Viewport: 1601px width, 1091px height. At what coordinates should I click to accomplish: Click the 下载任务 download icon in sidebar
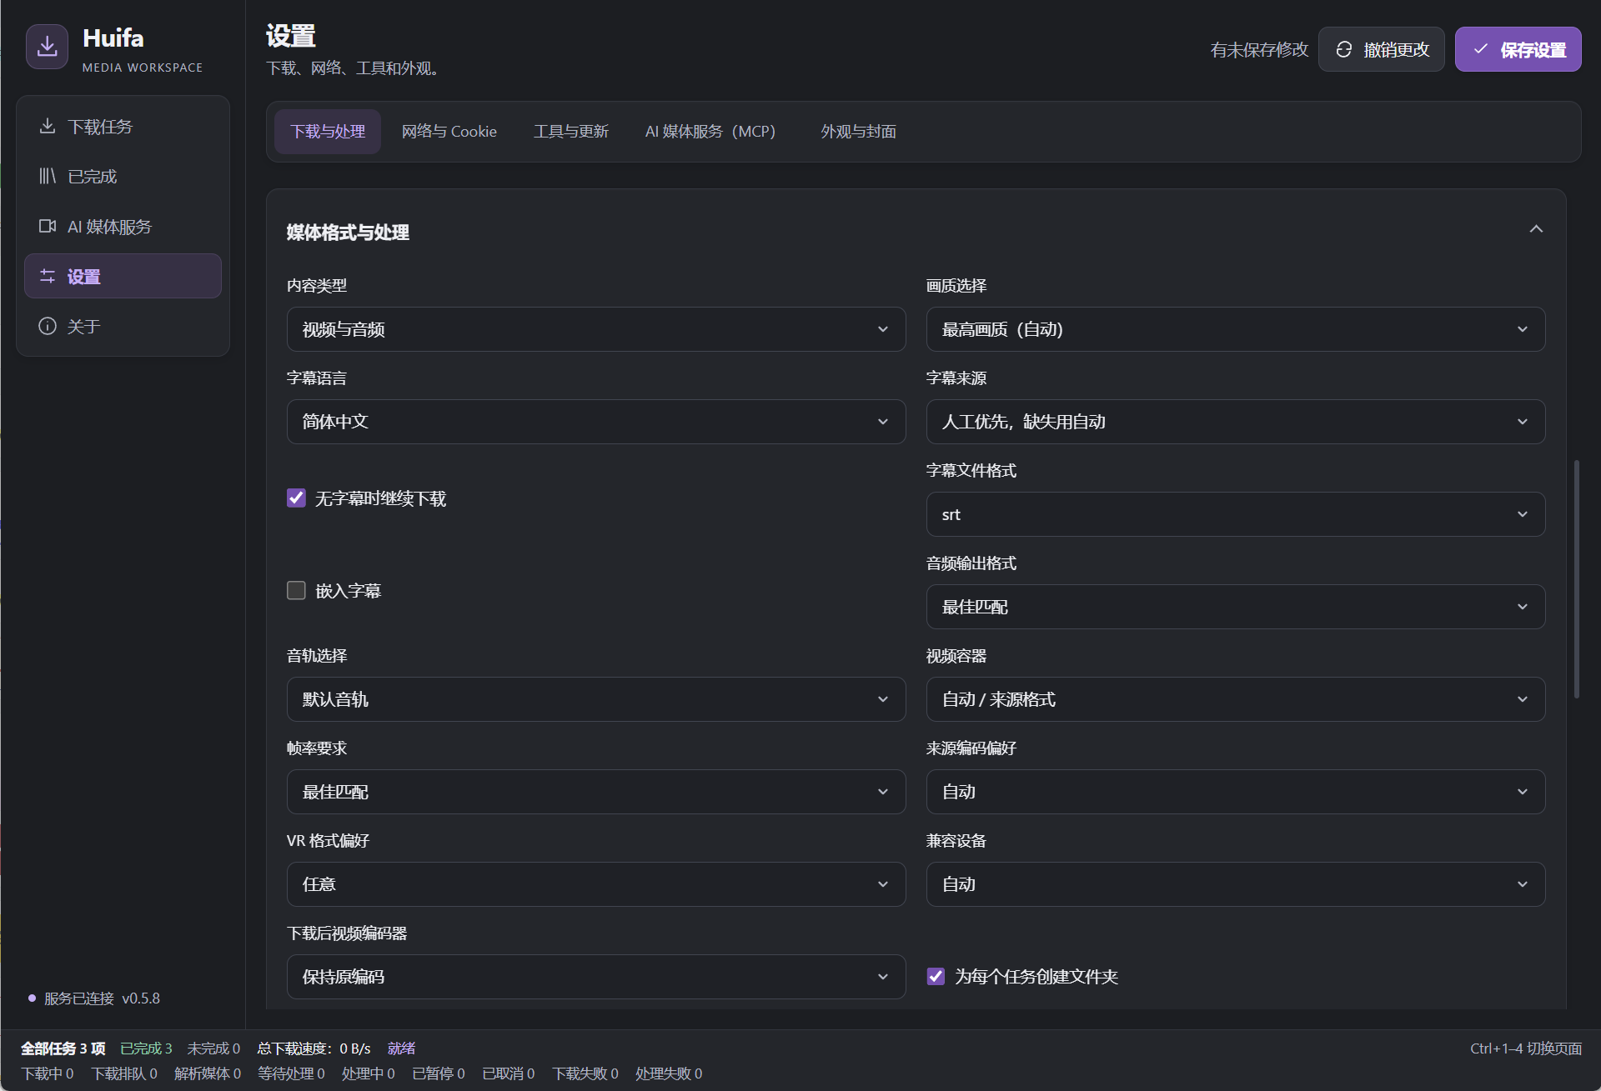[x=48, y=126]
